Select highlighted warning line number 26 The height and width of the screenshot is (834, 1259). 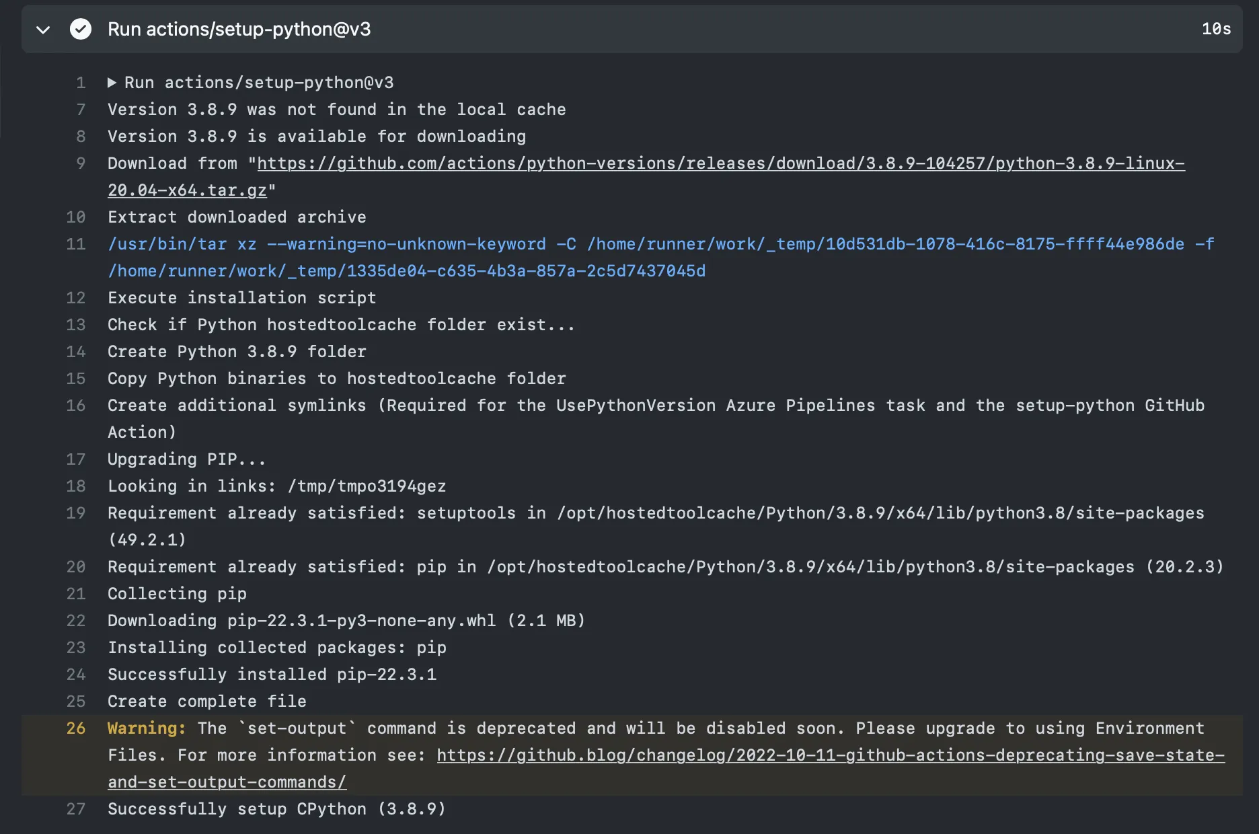pos(76,728)
